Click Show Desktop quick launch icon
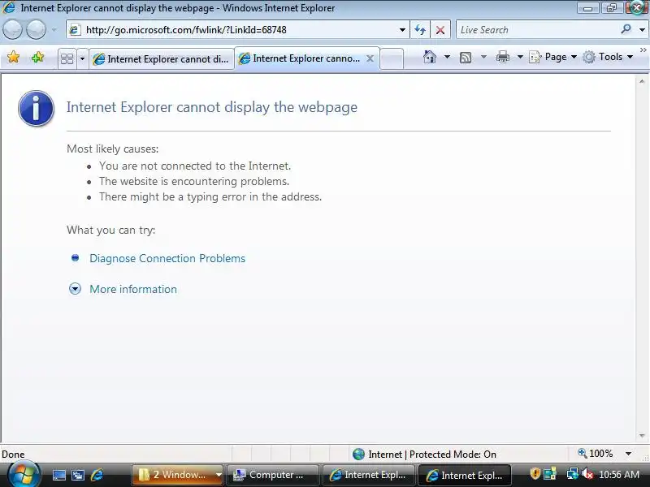Viewport: 650px width, 487px height. coord(58,475)
